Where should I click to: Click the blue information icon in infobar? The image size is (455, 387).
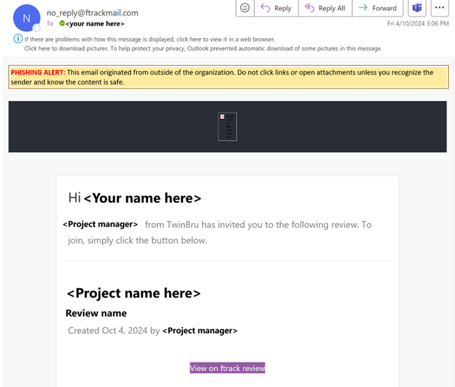[18, 38]
